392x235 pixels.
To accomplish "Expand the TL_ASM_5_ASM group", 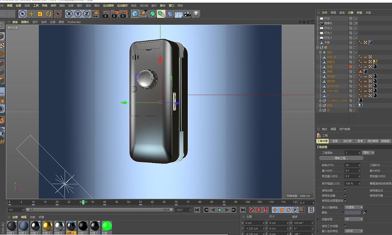I will (x=320, y=100).
